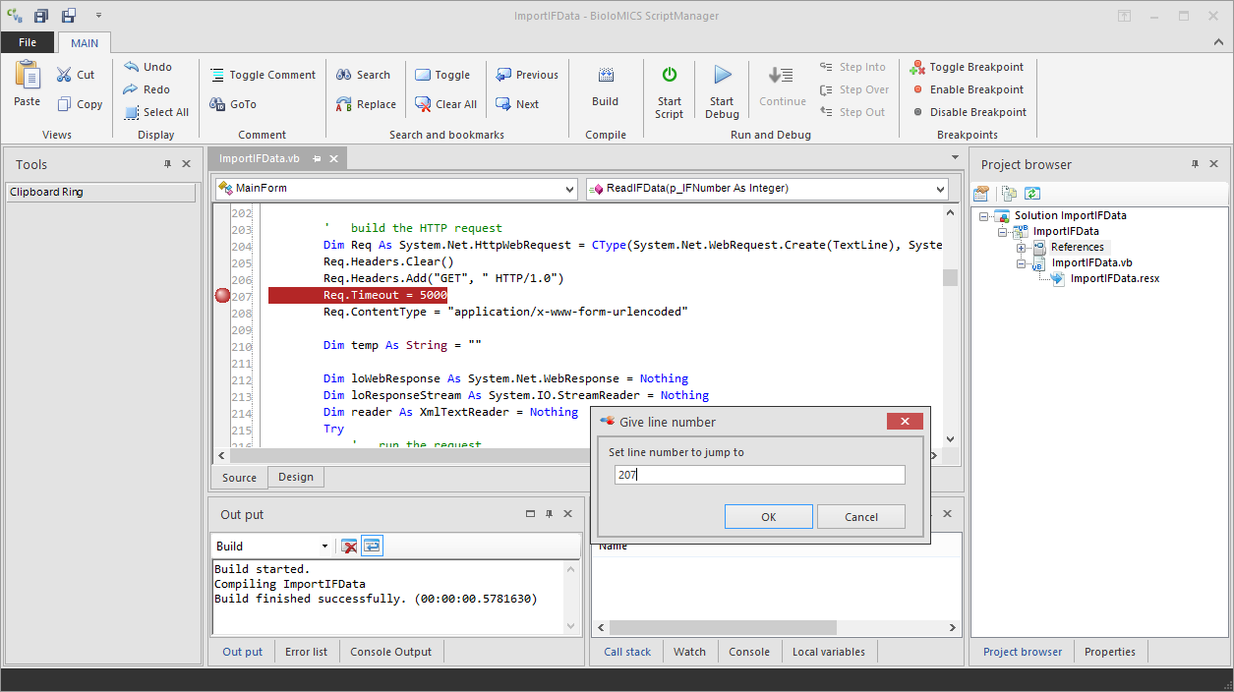Click Enable Breakpoint in the ribbon
Image resolution: width=1234 pixels, height=692 pixels.
[x=967, y=89]
